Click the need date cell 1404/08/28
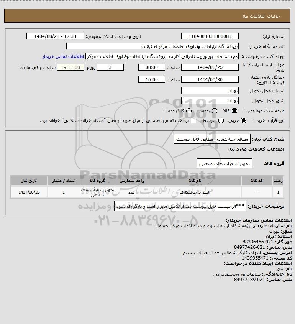This screenshot has height=324, width=295. (29, 192)
